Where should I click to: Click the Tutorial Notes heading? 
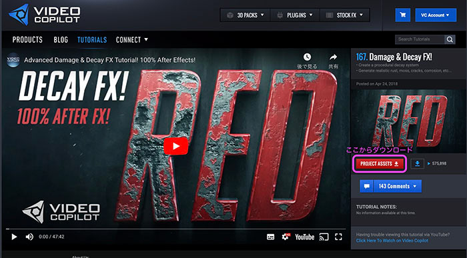(376, 207)
